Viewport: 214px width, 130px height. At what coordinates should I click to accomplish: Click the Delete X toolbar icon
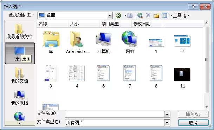(148, 15)
